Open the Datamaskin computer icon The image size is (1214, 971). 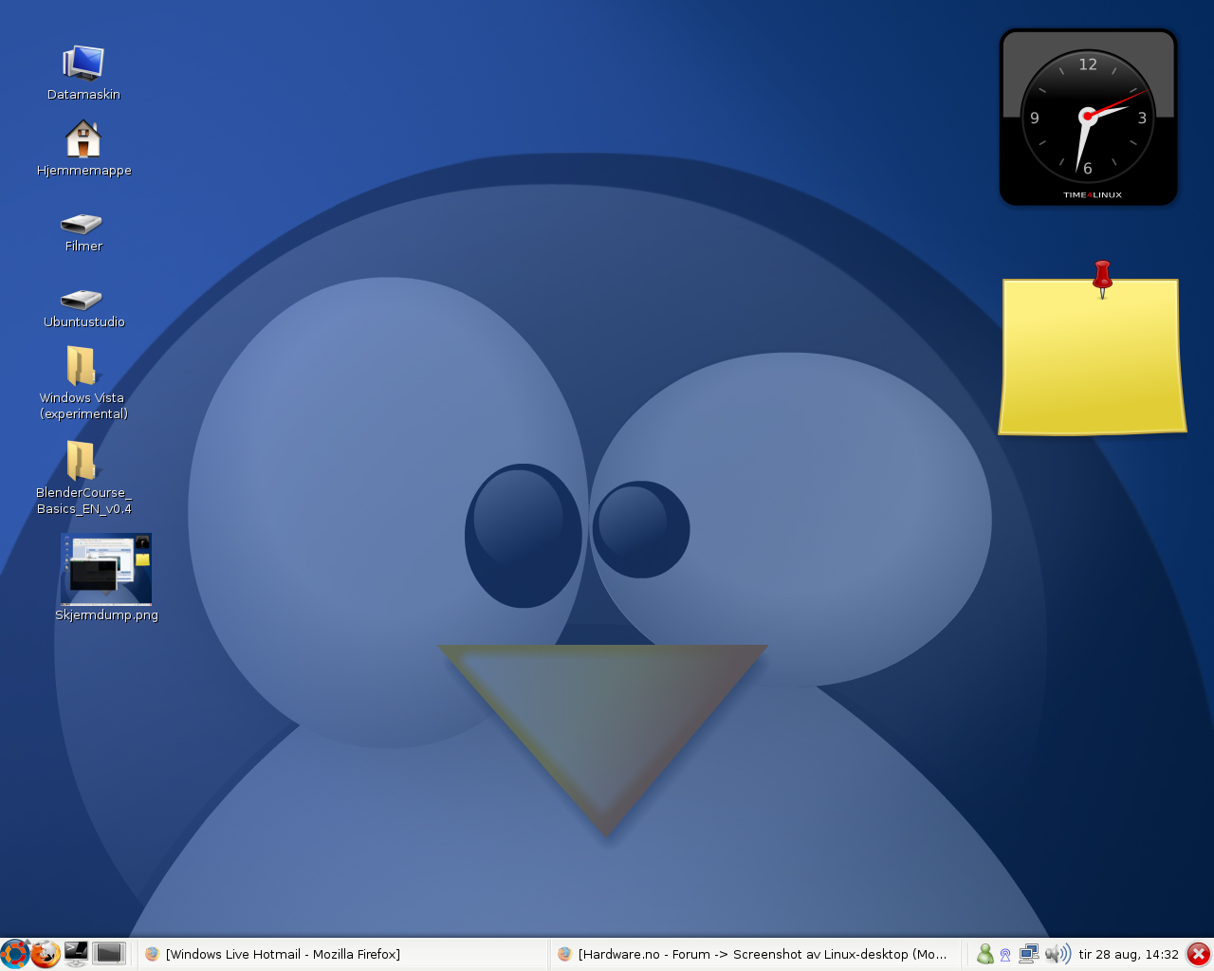83,64
